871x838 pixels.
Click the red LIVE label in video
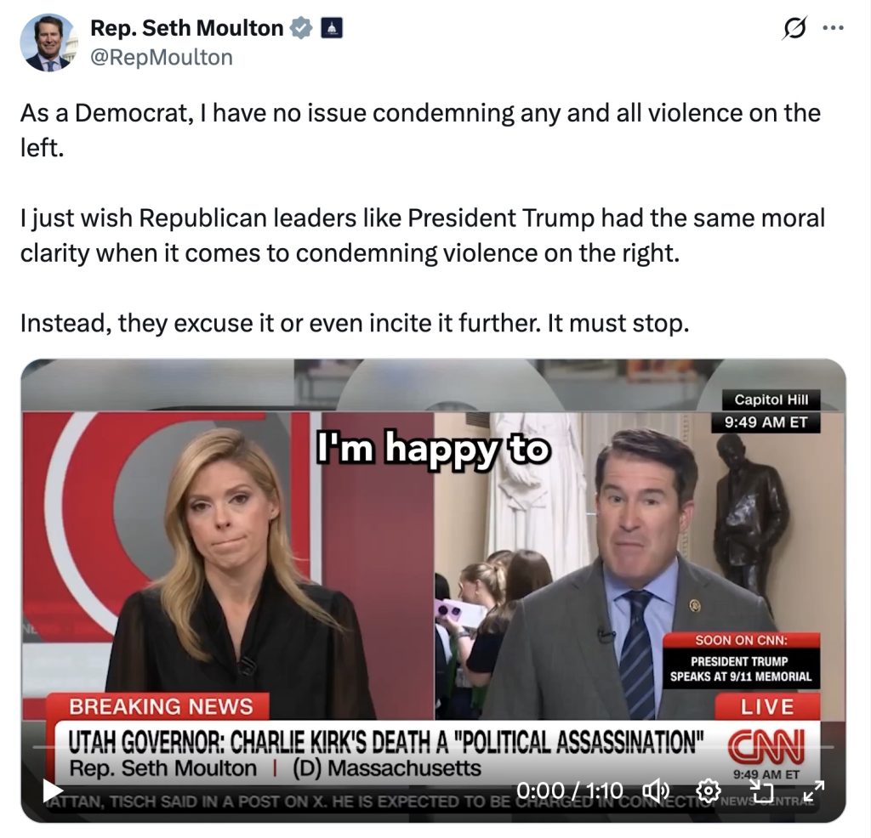click(767, 706)
